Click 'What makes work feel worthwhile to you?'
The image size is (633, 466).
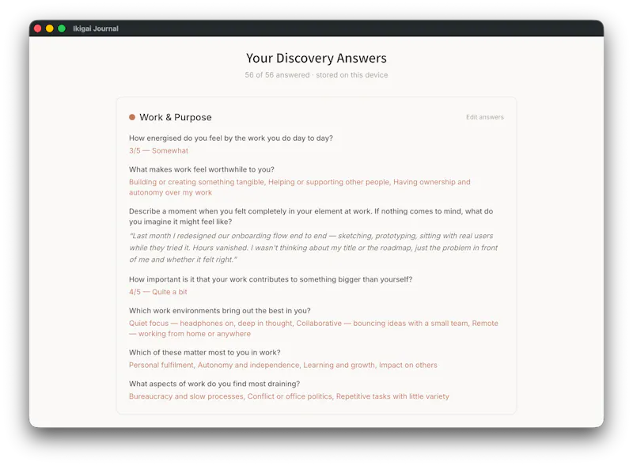coord(202,169)
